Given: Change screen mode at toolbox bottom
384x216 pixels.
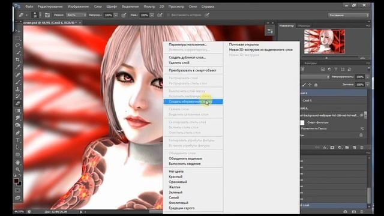Looking at the screenshot, I should [x=17, y=198].
